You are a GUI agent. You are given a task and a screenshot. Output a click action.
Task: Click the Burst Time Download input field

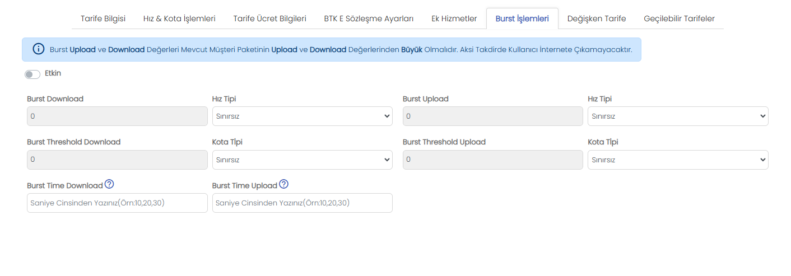tap(117, 203)
